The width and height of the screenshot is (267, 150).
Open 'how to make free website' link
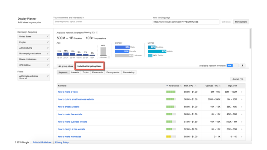click(70, 114)
